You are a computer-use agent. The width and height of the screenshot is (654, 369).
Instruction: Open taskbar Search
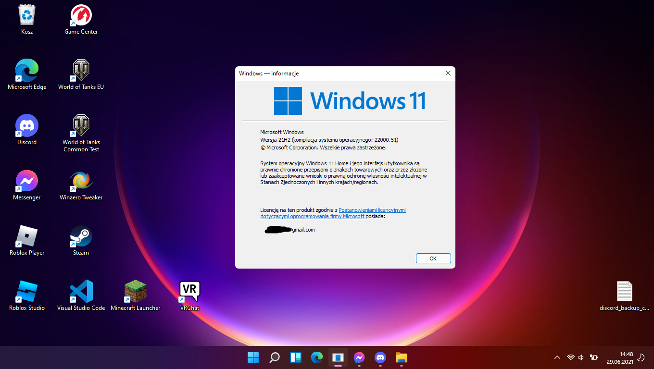click(x=274, y=357)
